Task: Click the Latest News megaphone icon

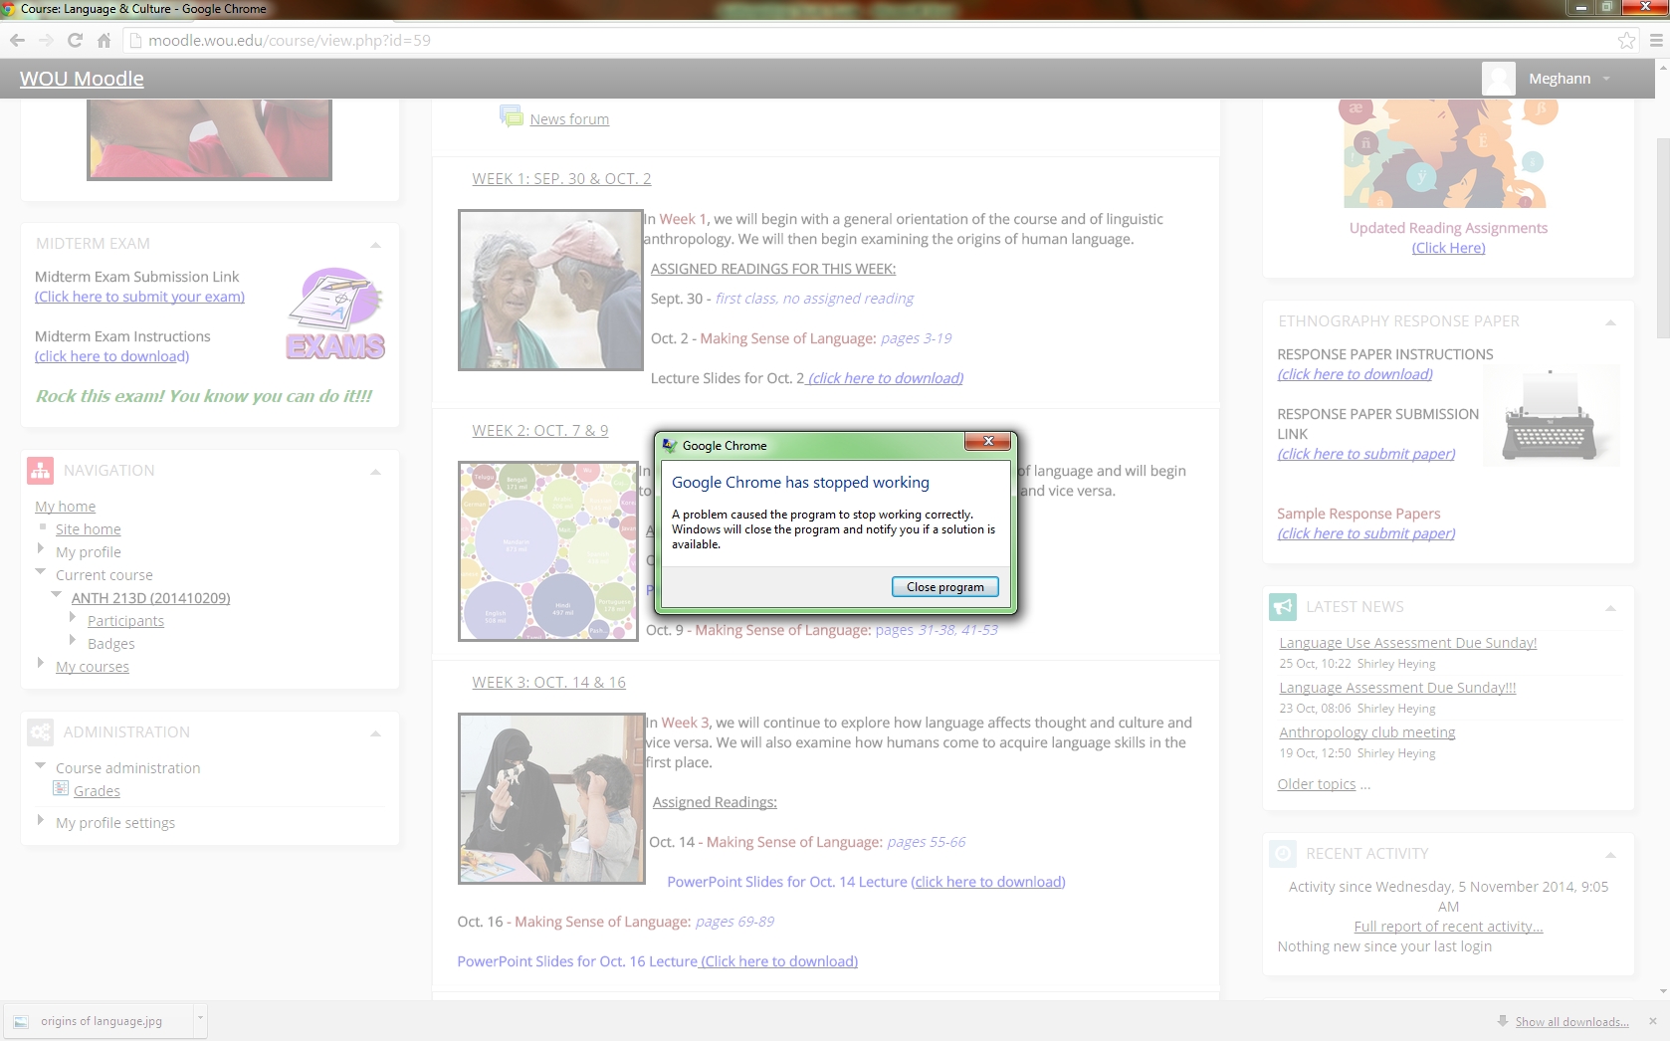Action: click(x=1283, y=606)
